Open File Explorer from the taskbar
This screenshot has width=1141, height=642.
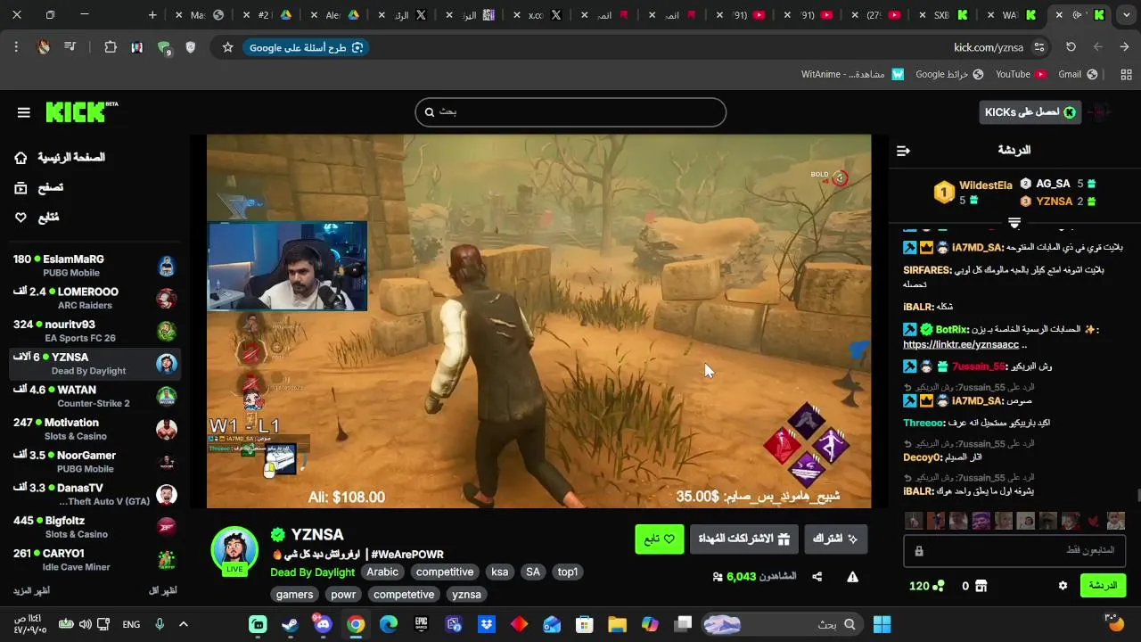[x=617, y=624]
